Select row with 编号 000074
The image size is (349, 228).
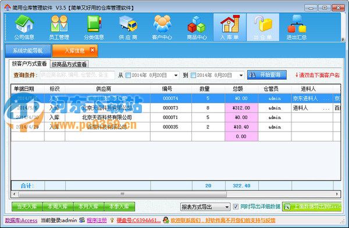coord(176,98)
